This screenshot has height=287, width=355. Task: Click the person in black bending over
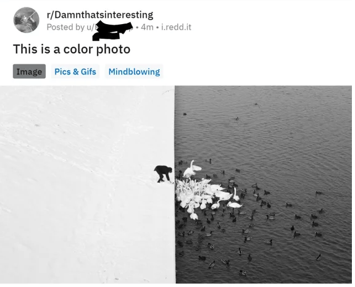[164, 173]
